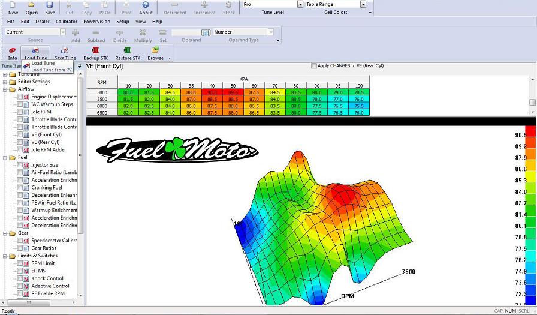Click the Save Tune icon
Viewport: 537px width, 315px height.
64,50
